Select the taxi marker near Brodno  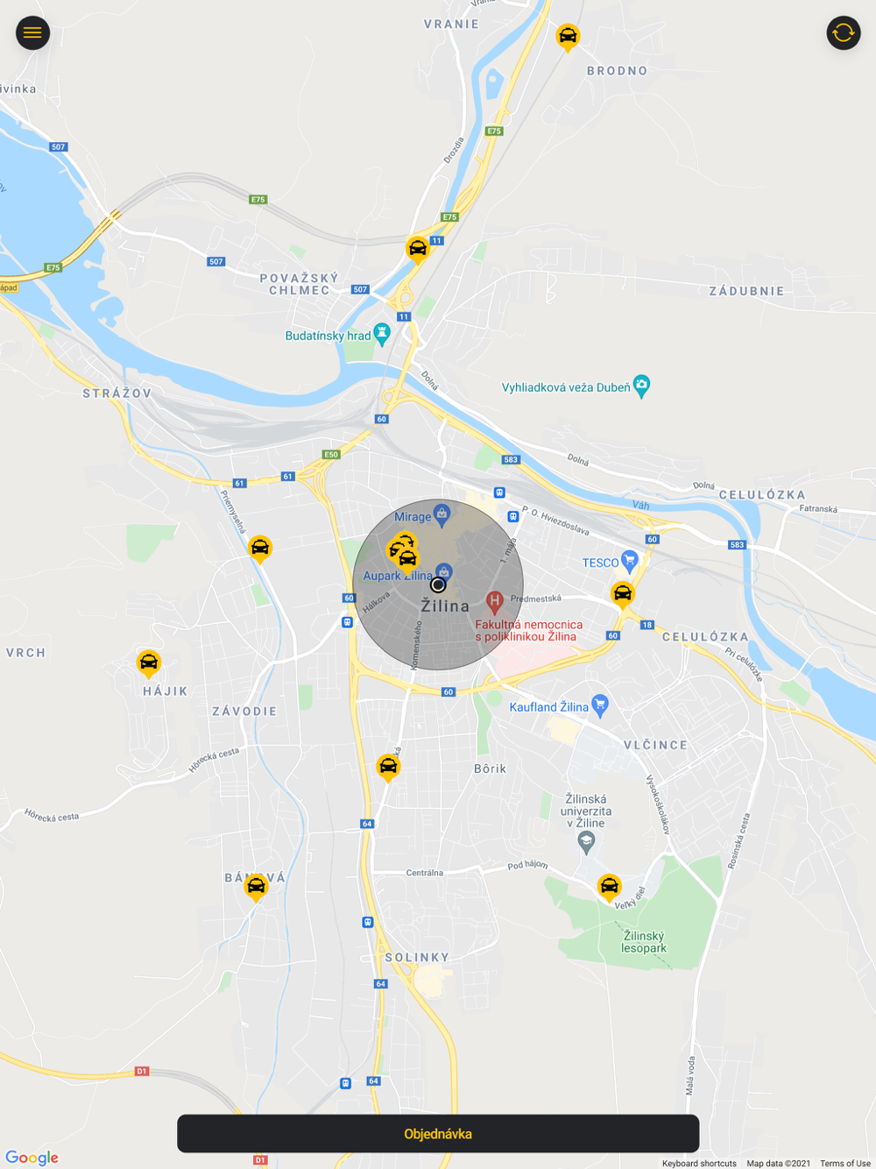click(x=568, y=37)
